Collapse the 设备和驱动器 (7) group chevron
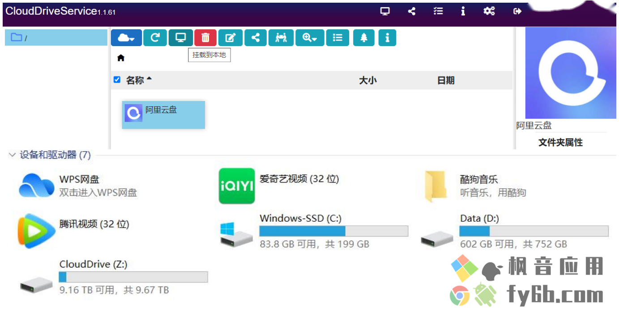 (12, 155)
